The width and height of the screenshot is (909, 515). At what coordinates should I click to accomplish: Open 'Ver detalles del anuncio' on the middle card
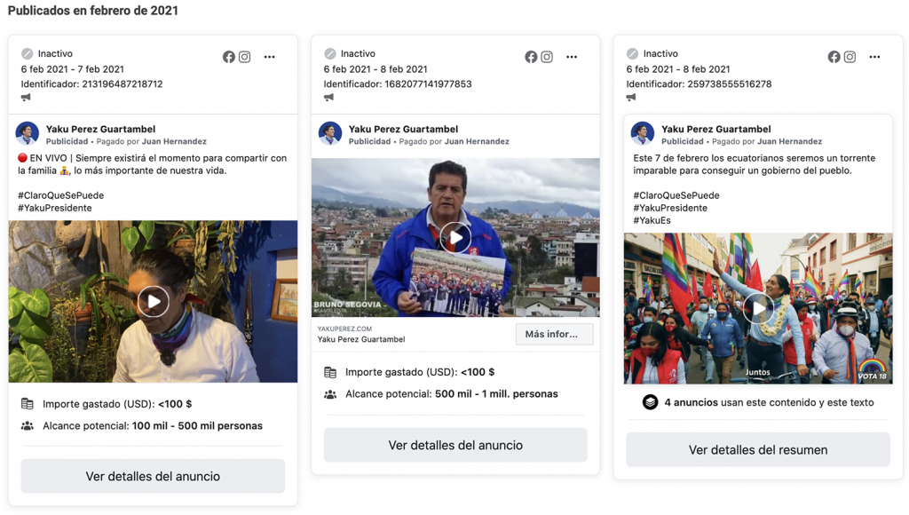click(455, 445)
